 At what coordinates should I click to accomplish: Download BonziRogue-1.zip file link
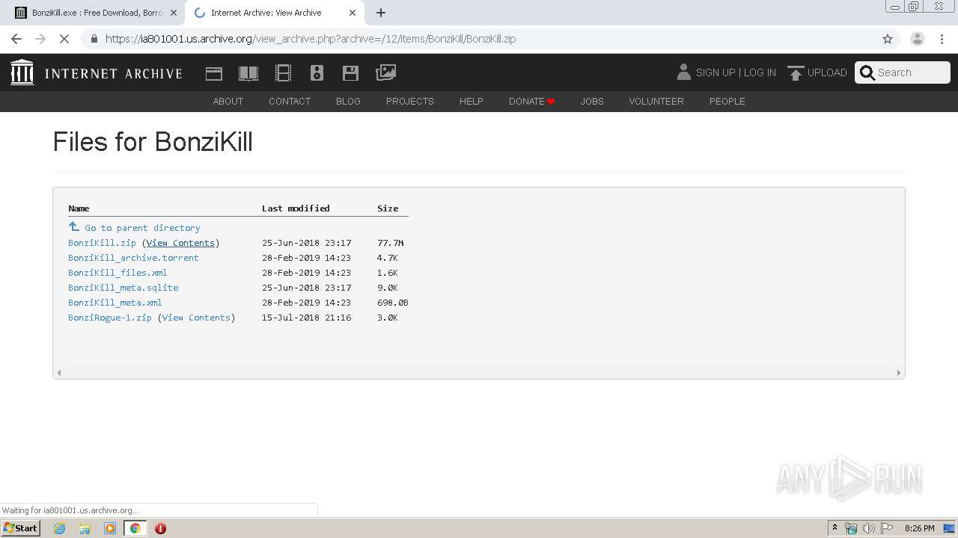click(x=110, y=318)
